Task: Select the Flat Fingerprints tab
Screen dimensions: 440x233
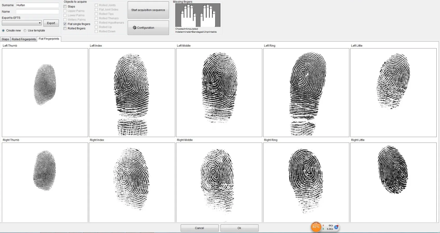Action: [x=49, y=39]
